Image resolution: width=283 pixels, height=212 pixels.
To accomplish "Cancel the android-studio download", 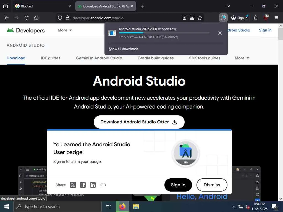I will (x=220, y=33).
